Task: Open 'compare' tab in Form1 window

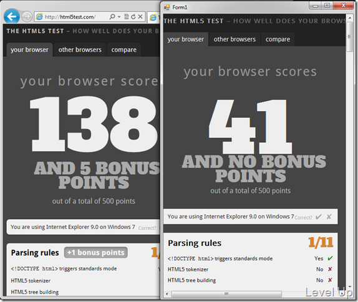Action: pyautogui.click(x=278, y=39)
